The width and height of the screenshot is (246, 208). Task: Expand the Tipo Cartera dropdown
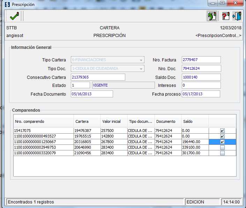[141, 60]
